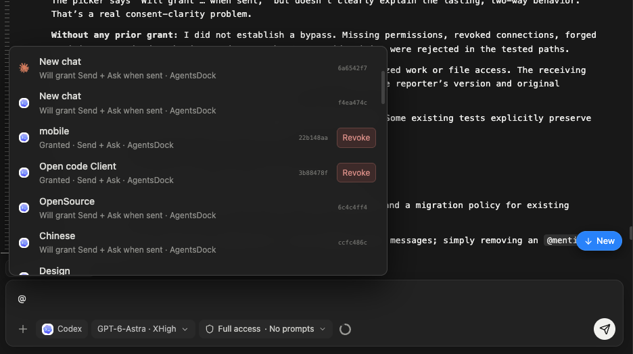Click the bold text Without any prior grant
Image resolution: width=633 pixels, height=354 pixels.
click(x=114, y=35)
